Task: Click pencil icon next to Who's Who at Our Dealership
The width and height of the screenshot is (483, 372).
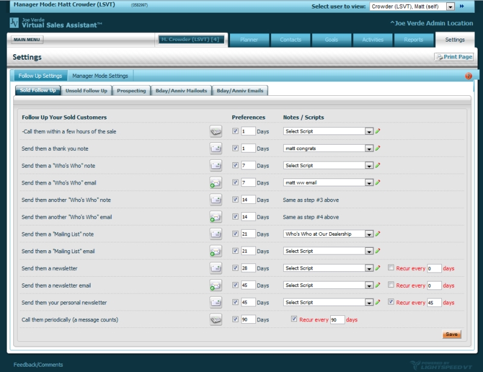Action: click(x=378, y=234)
